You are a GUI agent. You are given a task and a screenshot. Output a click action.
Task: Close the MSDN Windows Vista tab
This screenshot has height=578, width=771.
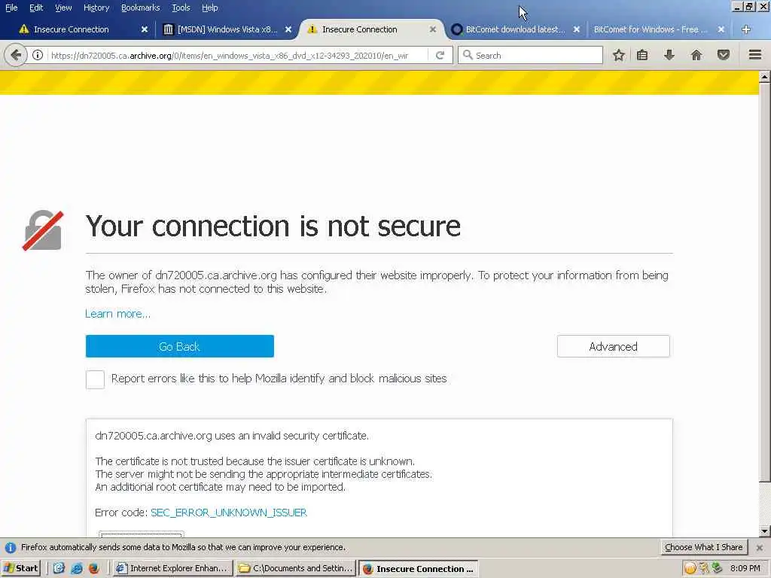[x=288, y=29]
